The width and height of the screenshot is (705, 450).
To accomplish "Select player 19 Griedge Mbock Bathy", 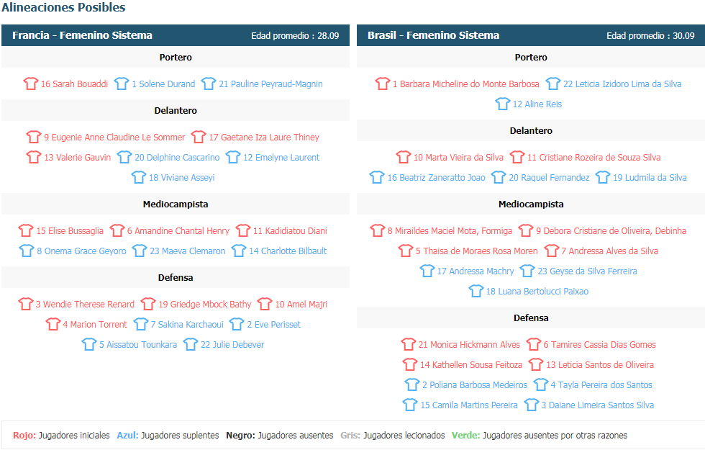I will pyautogui.click(x=204, y=305).
